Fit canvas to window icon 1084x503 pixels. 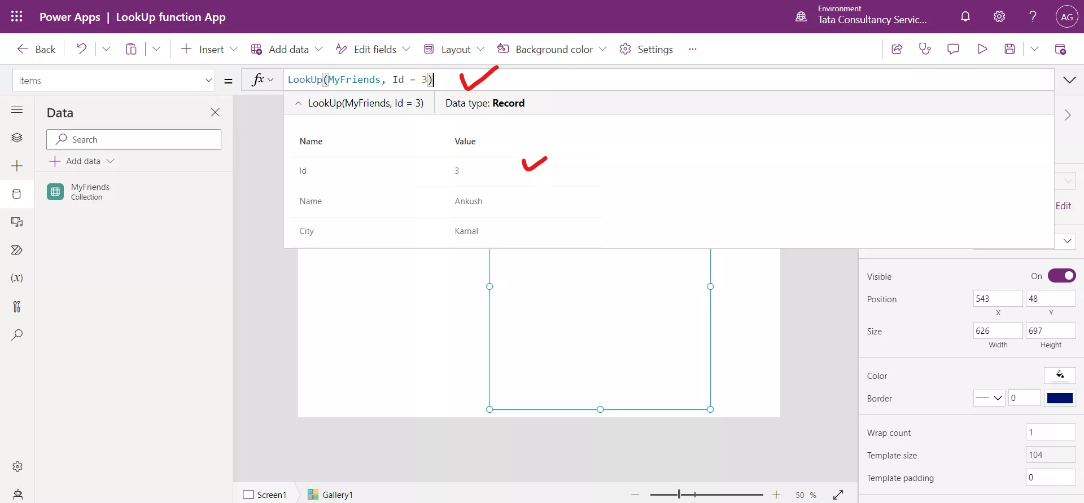[x=838, y=495]
